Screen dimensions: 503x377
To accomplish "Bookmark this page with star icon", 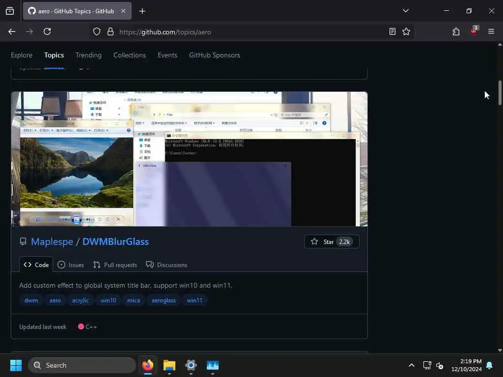I will [406, 31].
